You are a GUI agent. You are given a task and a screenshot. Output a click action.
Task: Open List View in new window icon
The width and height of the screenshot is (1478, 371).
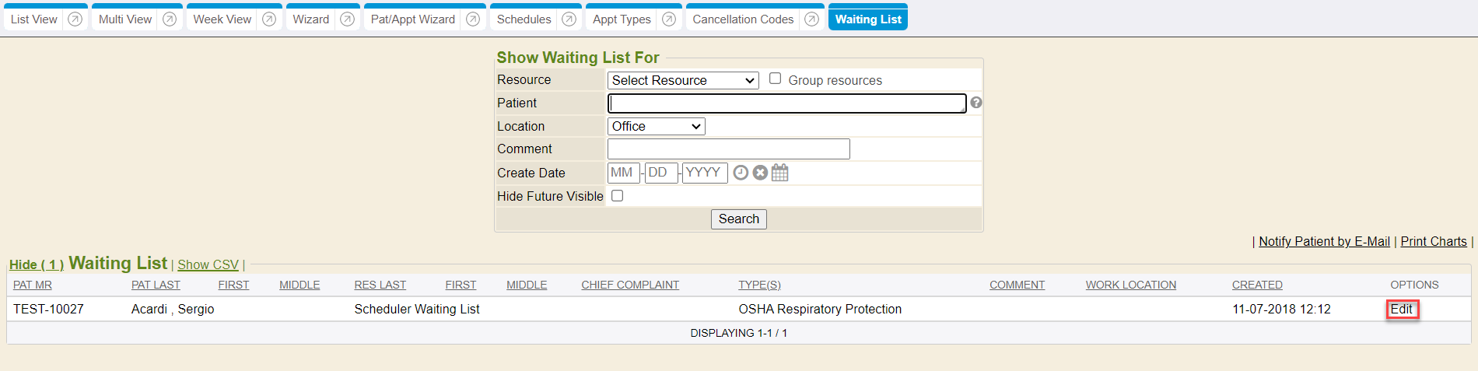tap(75, 19)
